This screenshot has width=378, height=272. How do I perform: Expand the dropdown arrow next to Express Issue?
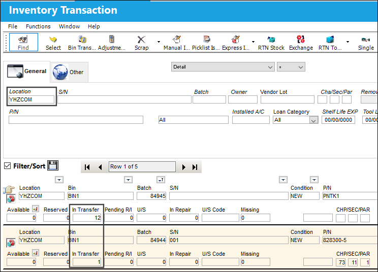click(x=253, y=42)
